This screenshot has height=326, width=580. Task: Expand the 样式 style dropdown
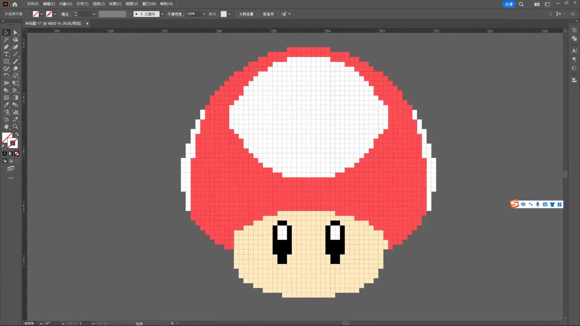coord(230,14)
